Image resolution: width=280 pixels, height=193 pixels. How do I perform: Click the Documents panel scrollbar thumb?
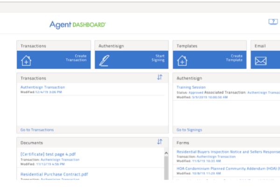click(166, 168)
